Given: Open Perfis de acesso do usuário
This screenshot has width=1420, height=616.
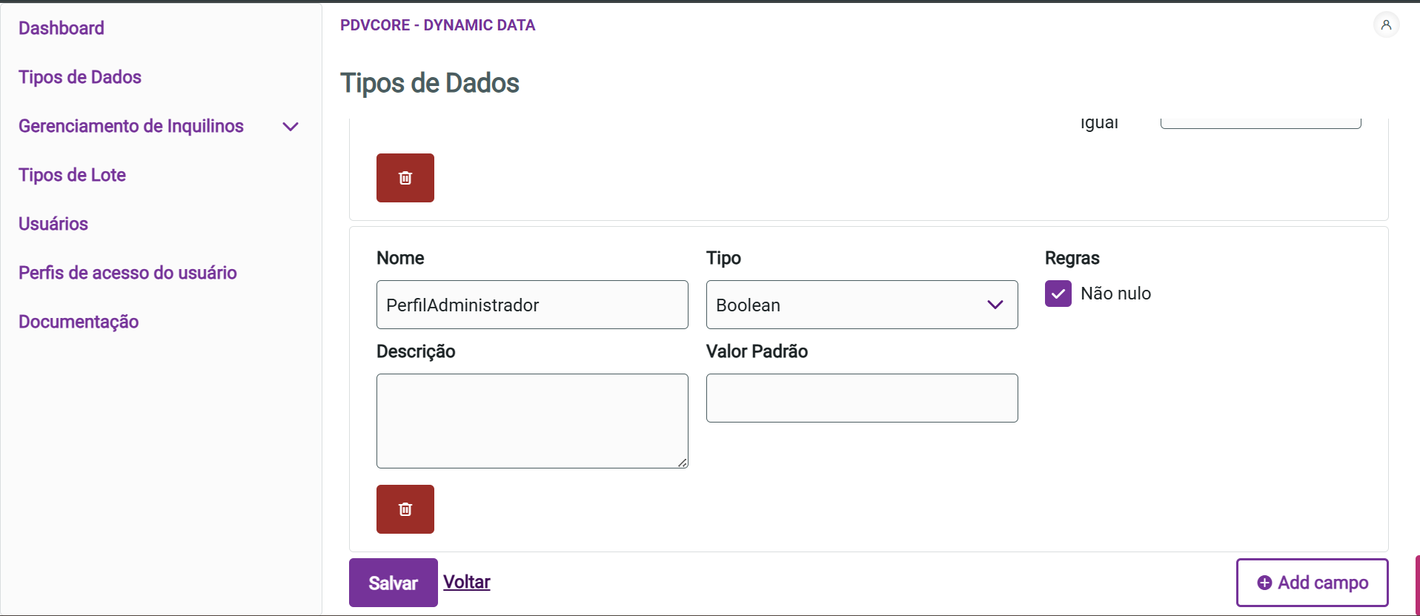Looking at the screenshot, I should click(127, 273).
